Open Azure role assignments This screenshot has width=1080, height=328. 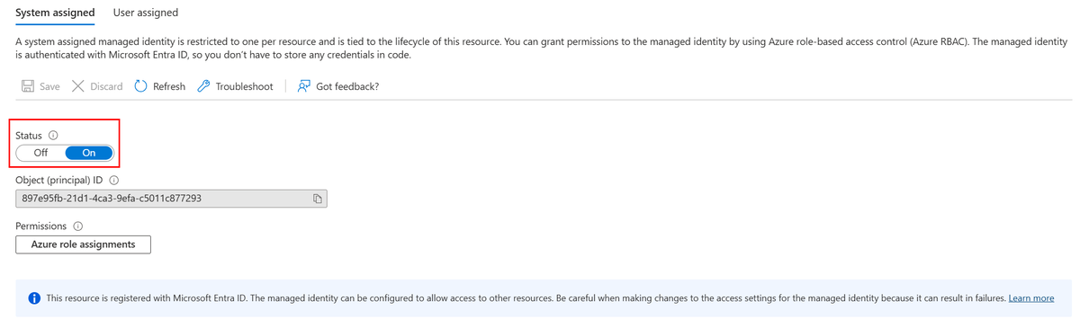(83, 244)
